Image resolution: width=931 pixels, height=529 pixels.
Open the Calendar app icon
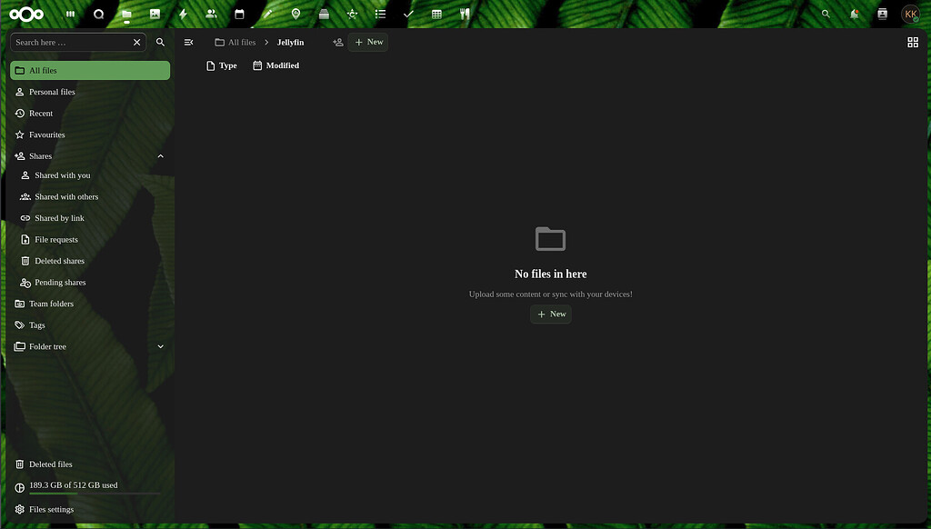point(239,15)
